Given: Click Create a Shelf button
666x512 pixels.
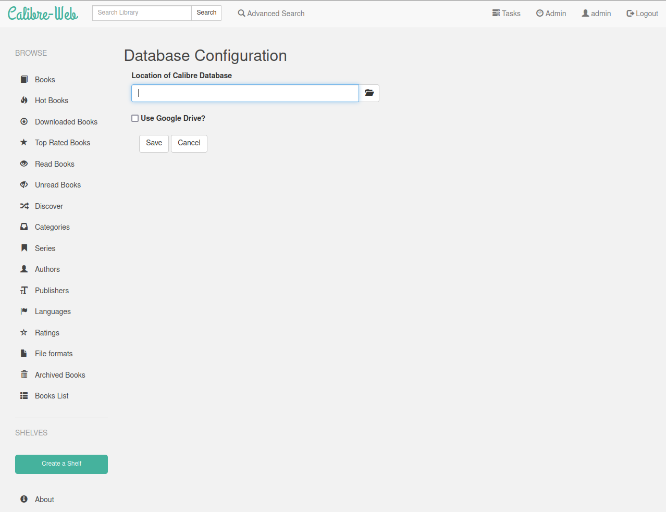Looking at the screenshot, I should 61,464.
